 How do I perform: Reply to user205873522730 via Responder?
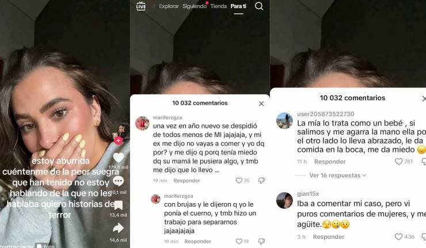coord(330,162)
